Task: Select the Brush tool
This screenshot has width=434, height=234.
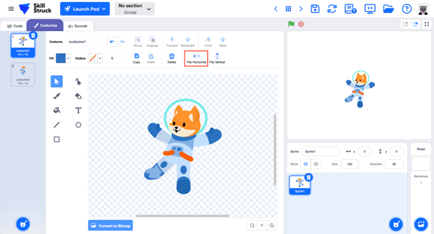Action: click(x=56, y=96)
